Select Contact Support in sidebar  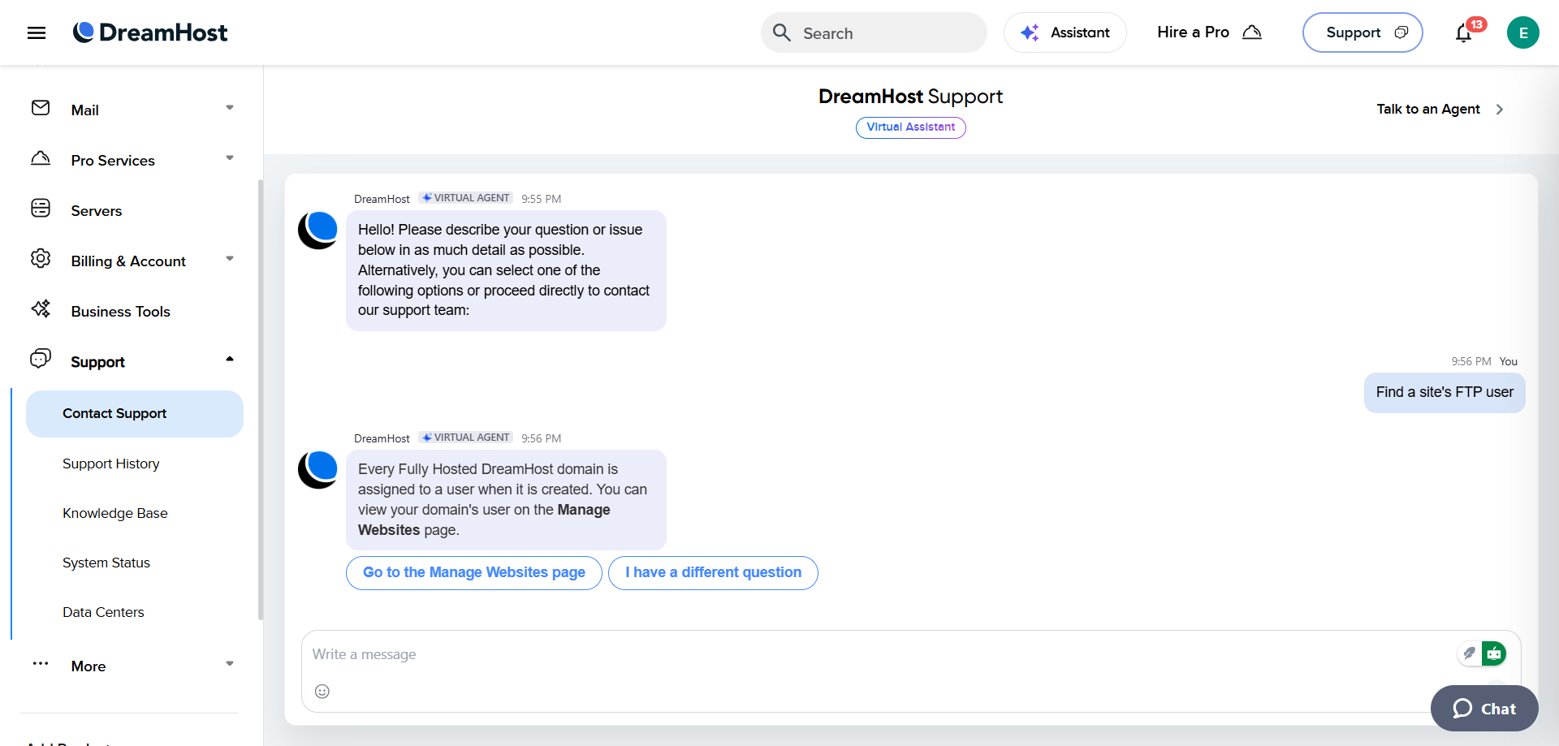pyautogui.click(x=135, y=414)
